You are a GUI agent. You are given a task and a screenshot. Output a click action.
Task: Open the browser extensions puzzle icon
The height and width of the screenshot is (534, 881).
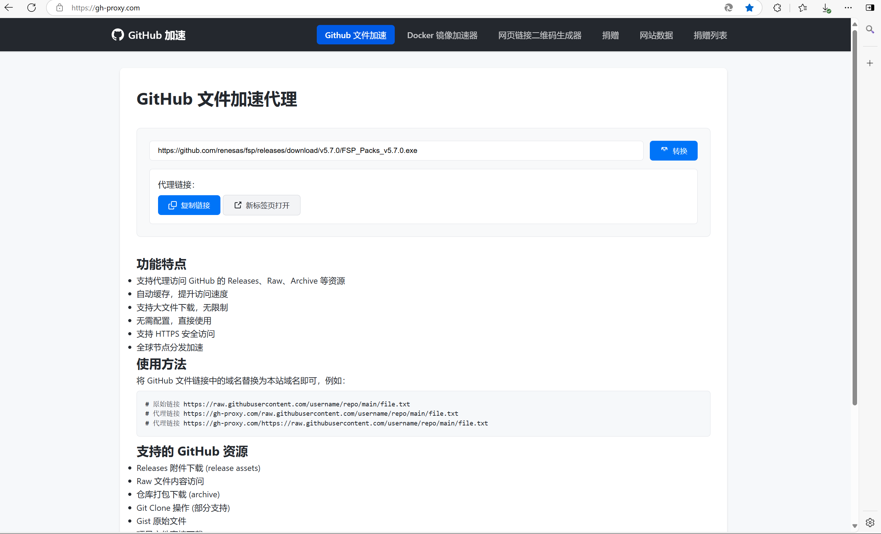tap(777, 8)
